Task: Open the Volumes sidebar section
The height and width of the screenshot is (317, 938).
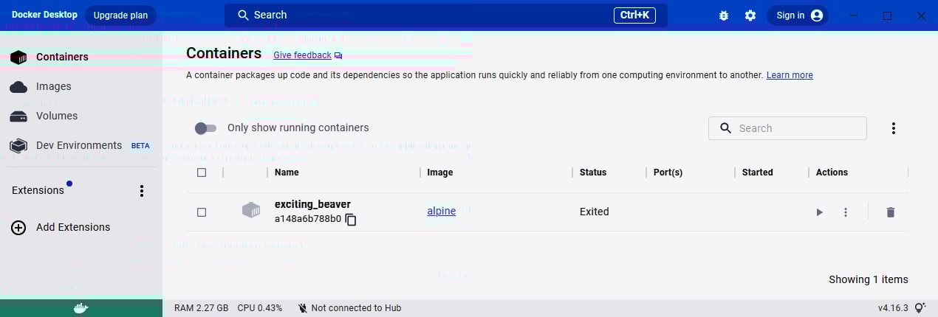Action: [81, 116]
